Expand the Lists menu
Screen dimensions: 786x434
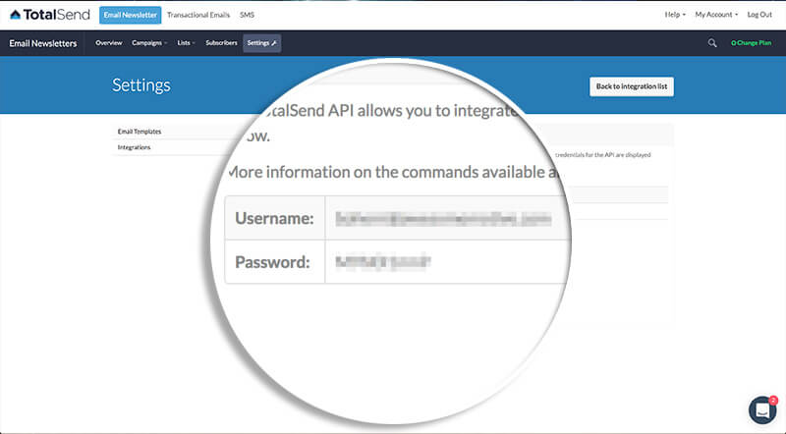(186, 43)
